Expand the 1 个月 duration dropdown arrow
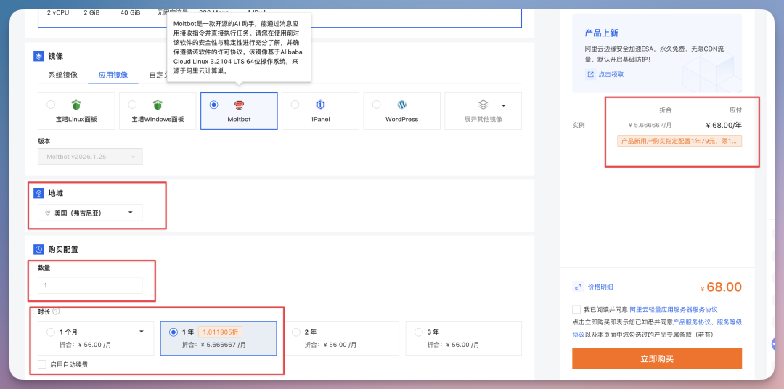The height and width of the screenshot is (389, 784). tap(142, 332)
